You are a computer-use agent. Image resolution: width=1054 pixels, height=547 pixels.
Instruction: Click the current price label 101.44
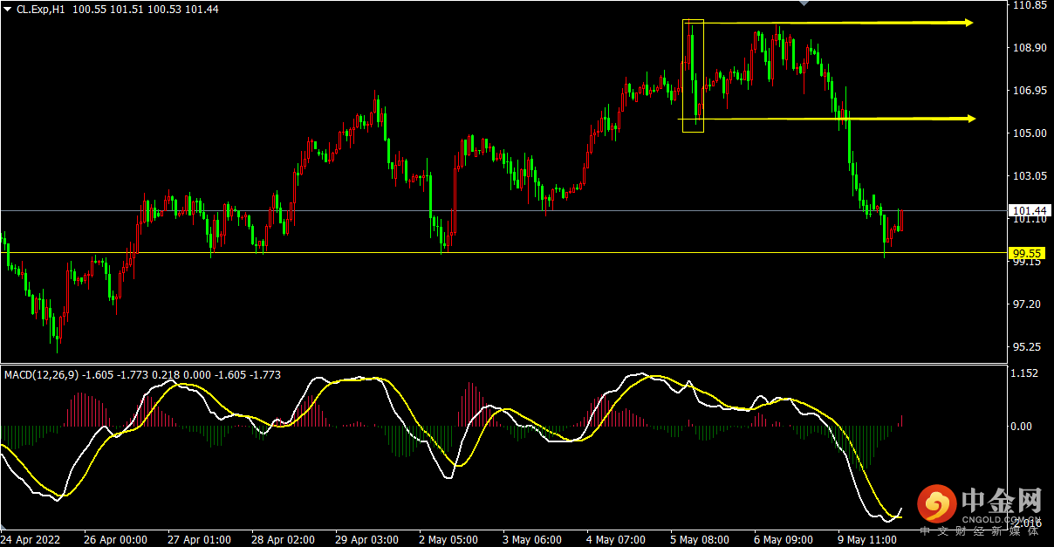pyautogui.click(x=1028, y=210)
